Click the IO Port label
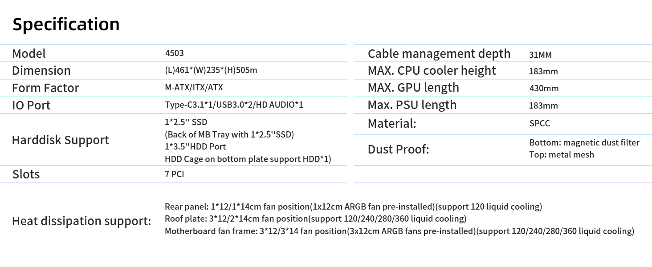The height and width of the screenshot is (267, 652). [31, 105]
